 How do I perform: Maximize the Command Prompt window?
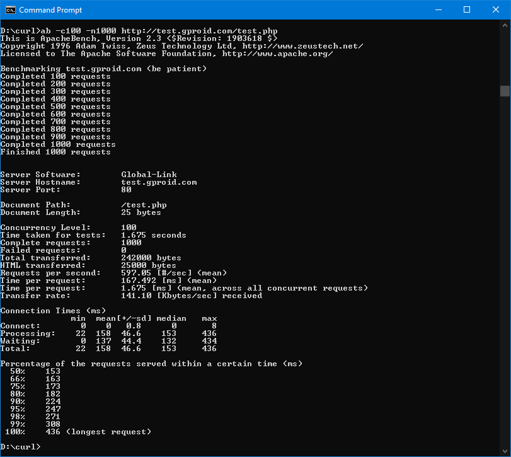click(x=467, y=9)
